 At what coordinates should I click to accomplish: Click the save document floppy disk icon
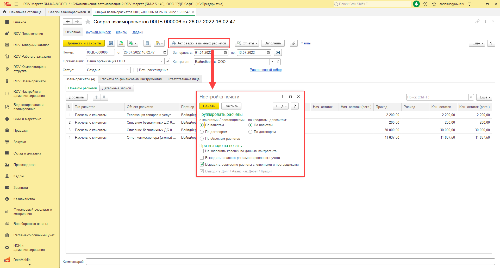(x=111, y=43)
